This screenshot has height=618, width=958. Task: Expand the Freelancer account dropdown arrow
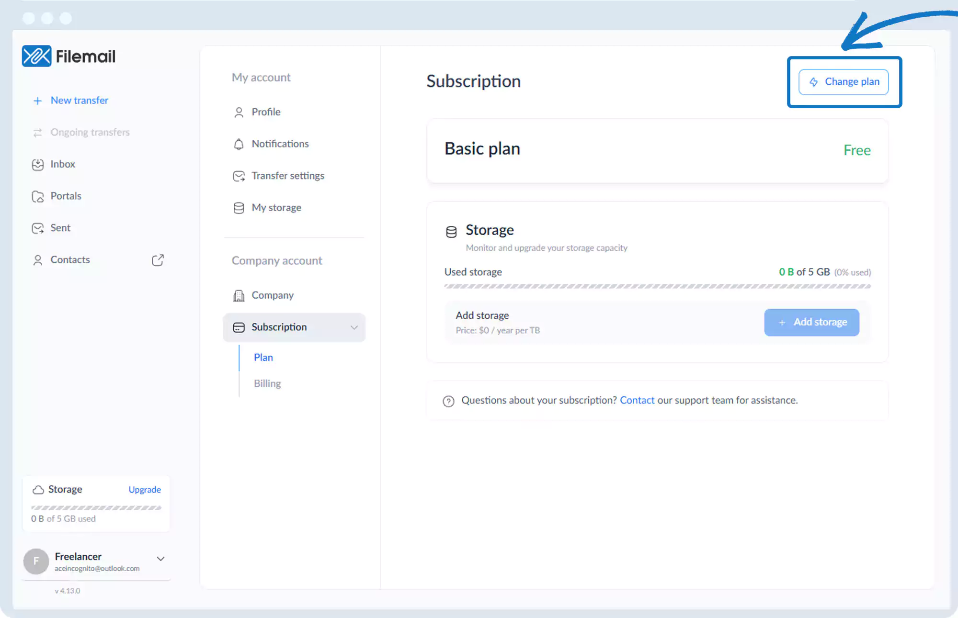(161, 559)
